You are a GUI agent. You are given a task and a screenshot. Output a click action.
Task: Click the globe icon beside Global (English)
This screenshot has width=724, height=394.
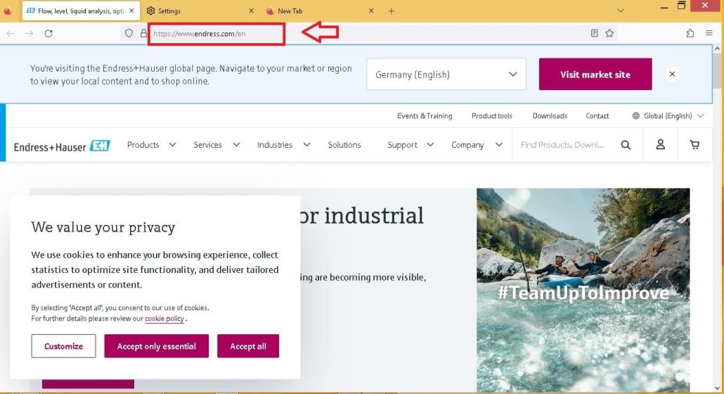click(x=636, y=116)
